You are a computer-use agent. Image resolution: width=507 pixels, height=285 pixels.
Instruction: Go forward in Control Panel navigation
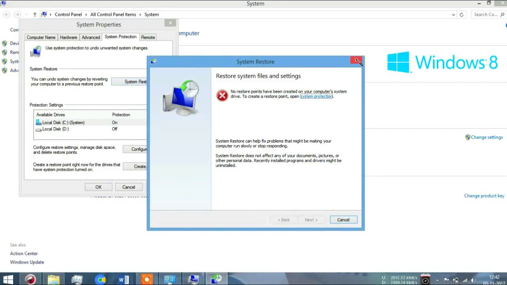coord(17,15)
